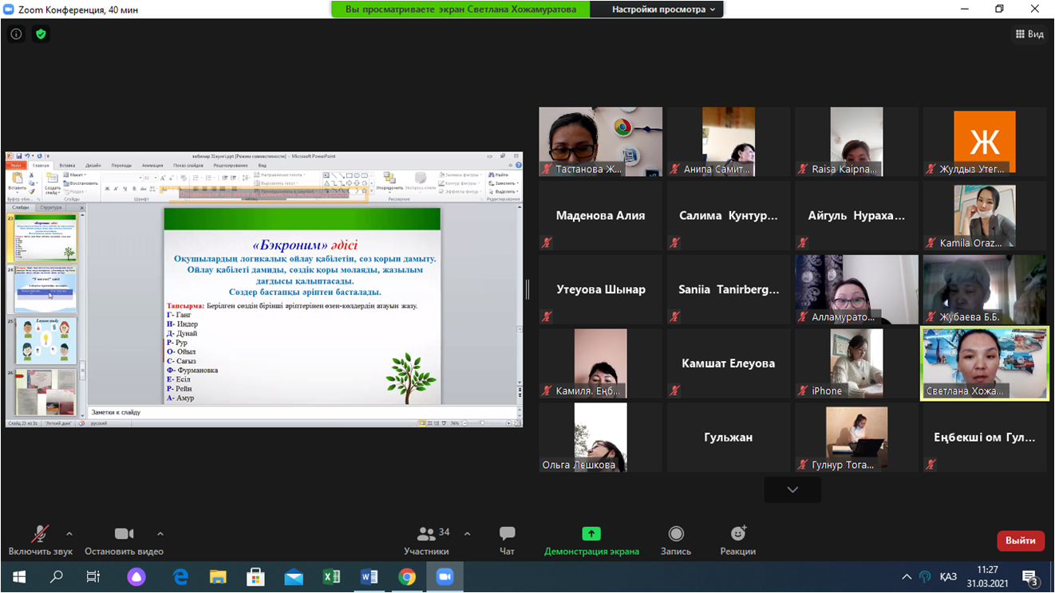Click the green Share Screen icon
1055x593 pixels.
[x=591, y=534]
